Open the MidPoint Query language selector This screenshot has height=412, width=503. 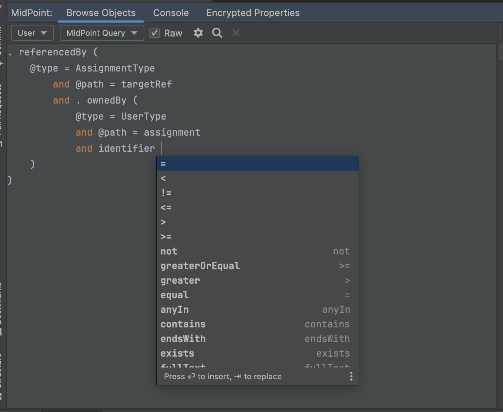pos(102,33)
